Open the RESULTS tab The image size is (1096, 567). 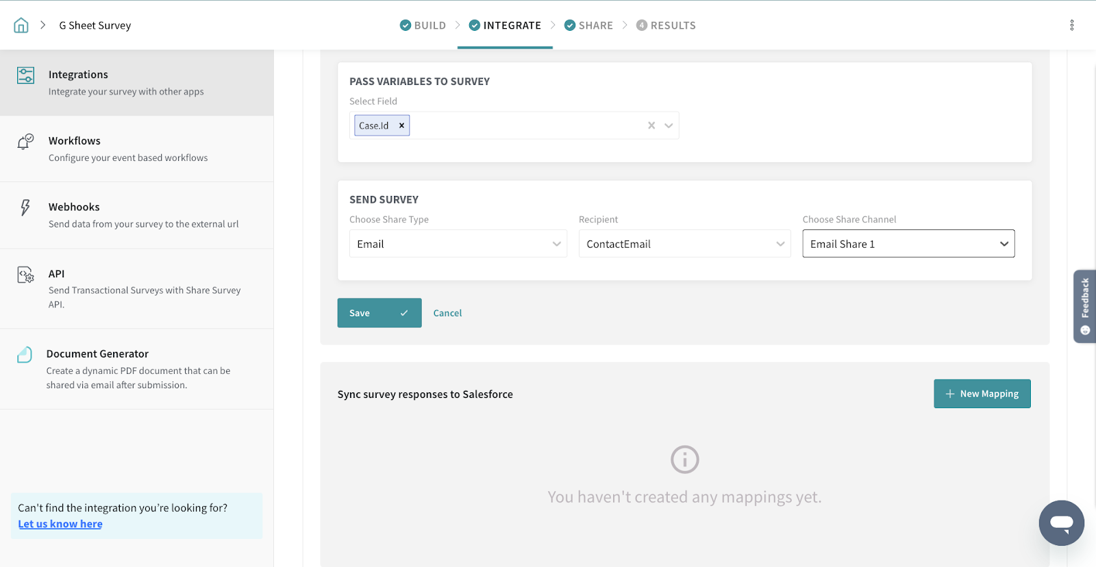tap(666, 25)
